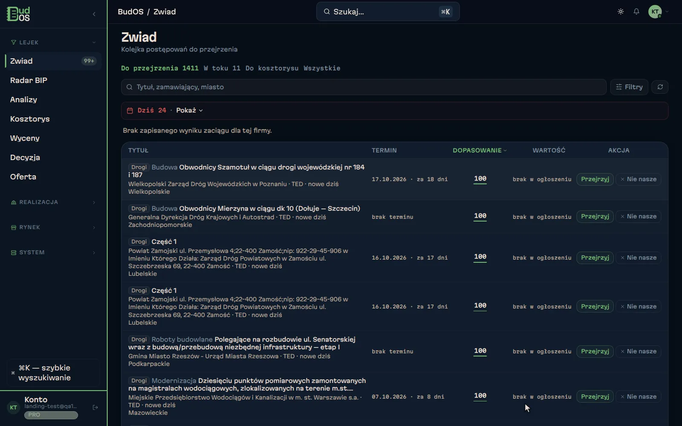The width and height of the screenshot is (682, 426).
Task: Click Przejrzyj for Obwodnicy Mierzyna row
Action: pyautogui.click(x=595, y=216)
